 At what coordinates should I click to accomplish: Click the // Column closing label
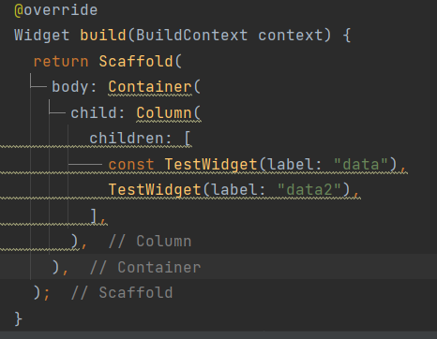click(x=150, y=242)
